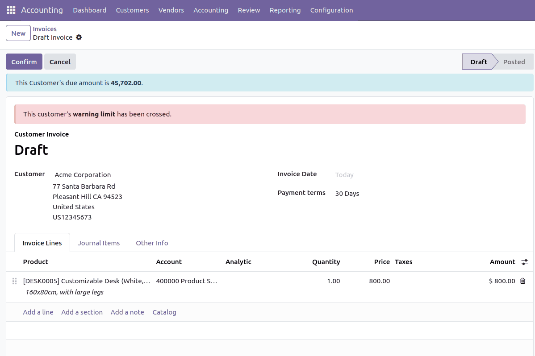Click the United States address line
Image resolution: width=535 pixels, height=356 pixels.
coord(74,207)
